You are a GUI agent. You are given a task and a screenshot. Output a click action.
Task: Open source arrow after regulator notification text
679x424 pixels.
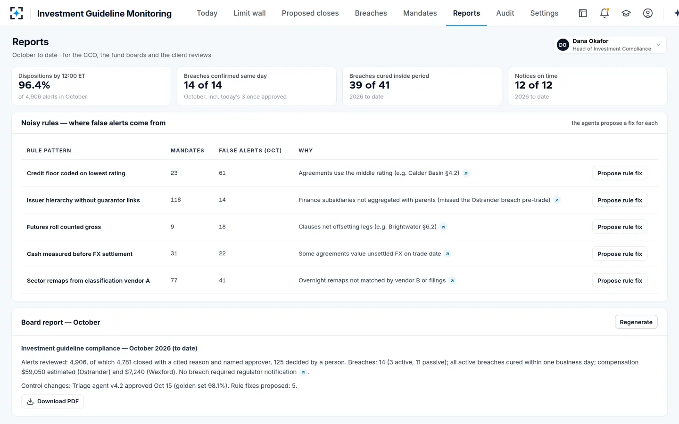303,372
